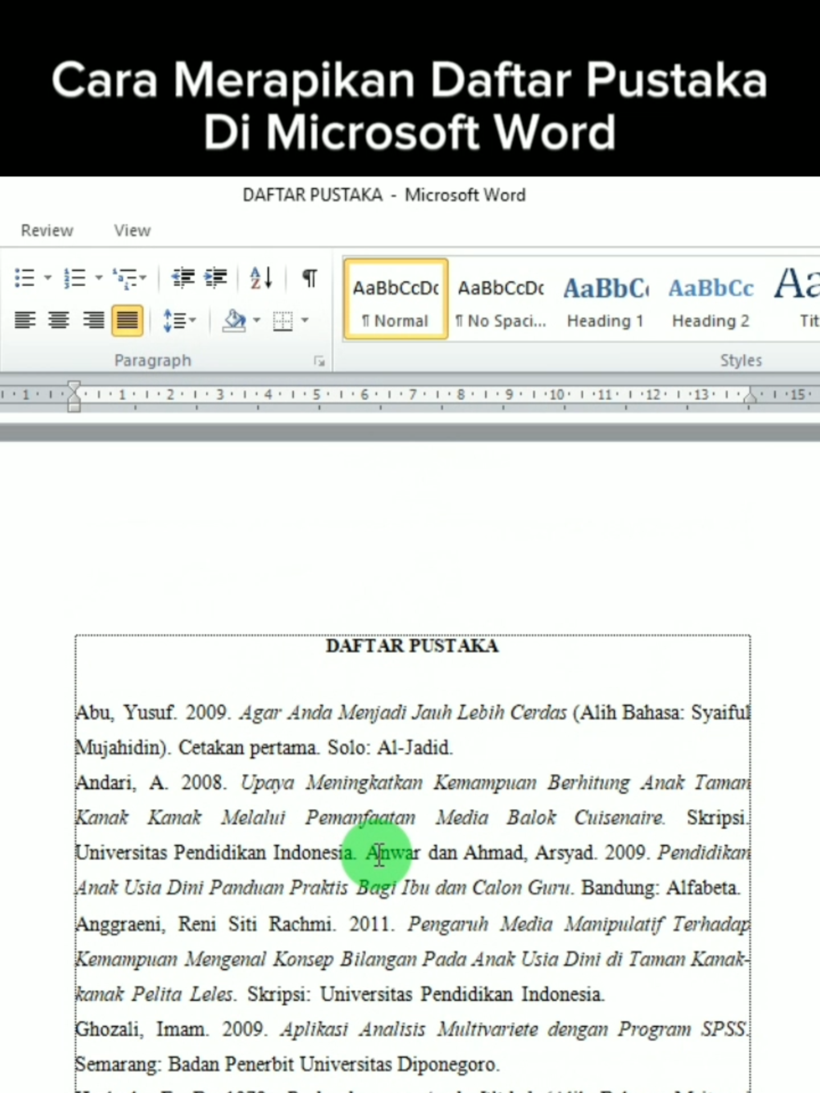This screenshot has width=820, height=1093.
Task: Open the Shading color dropdown arrow
Action: point(257,320)
